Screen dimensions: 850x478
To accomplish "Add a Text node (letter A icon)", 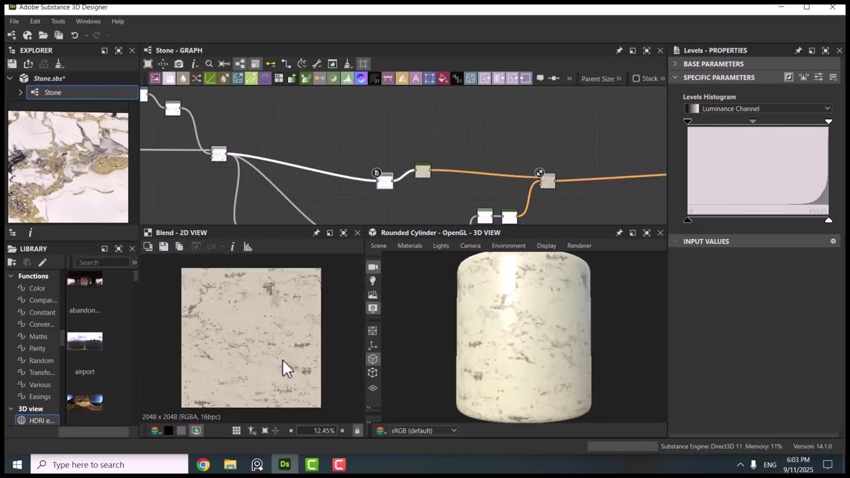I will tap(416, 78).
